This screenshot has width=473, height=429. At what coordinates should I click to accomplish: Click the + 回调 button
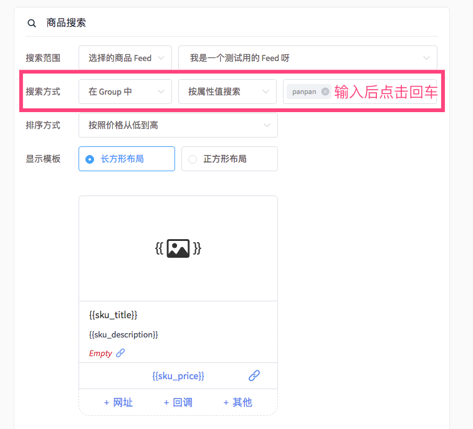click(x=178, y=402)
